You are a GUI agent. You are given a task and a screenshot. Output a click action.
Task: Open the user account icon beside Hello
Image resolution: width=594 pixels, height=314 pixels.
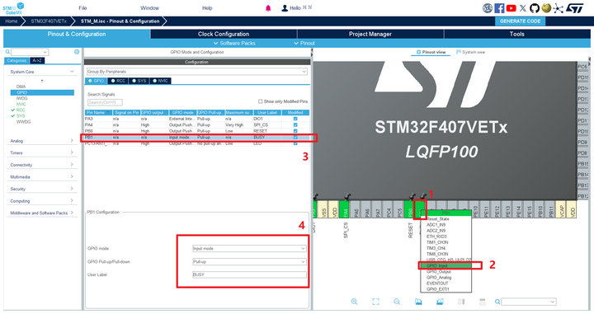pyautogui.click(x=285, y=8)
